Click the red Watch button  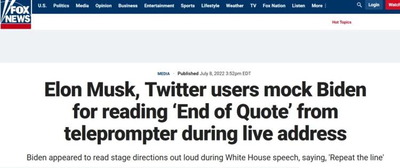pyautogui.click(x=393, y=5)
